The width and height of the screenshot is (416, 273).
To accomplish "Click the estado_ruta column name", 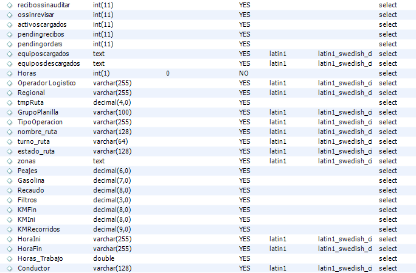I will tap(36, 151).
